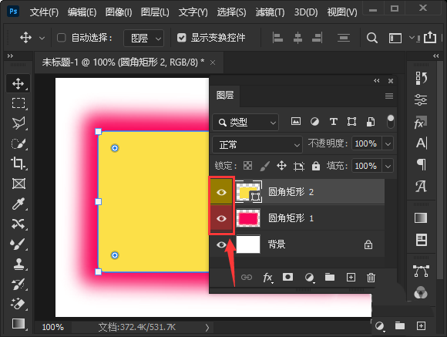Open the 图层 auto-select dropdown
Screen dimensions: 447x337
pos(143,38)
